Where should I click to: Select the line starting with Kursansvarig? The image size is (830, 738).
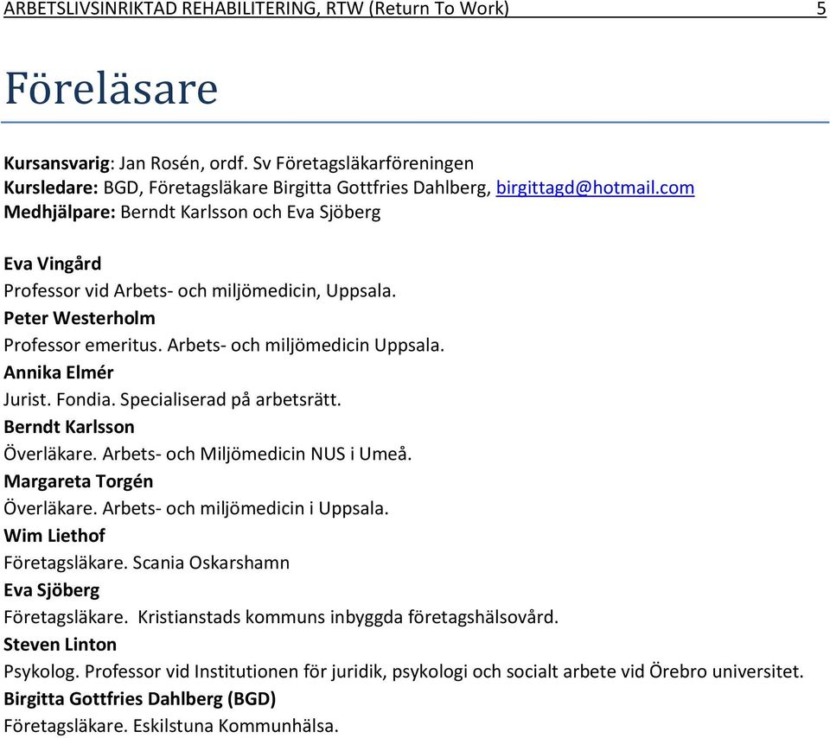point(239,163)
